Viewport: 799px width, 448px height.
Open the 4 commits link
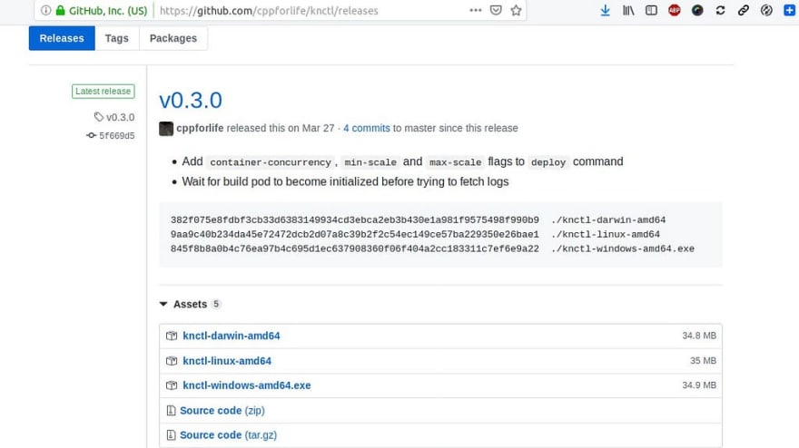coord(367,128)
